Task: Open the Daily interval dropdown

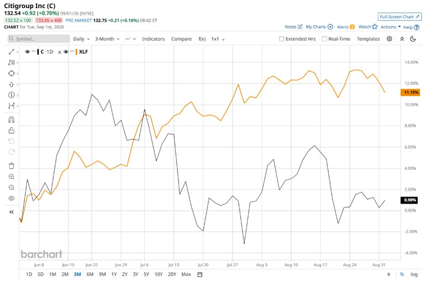Action: click(x=81, y=39)
